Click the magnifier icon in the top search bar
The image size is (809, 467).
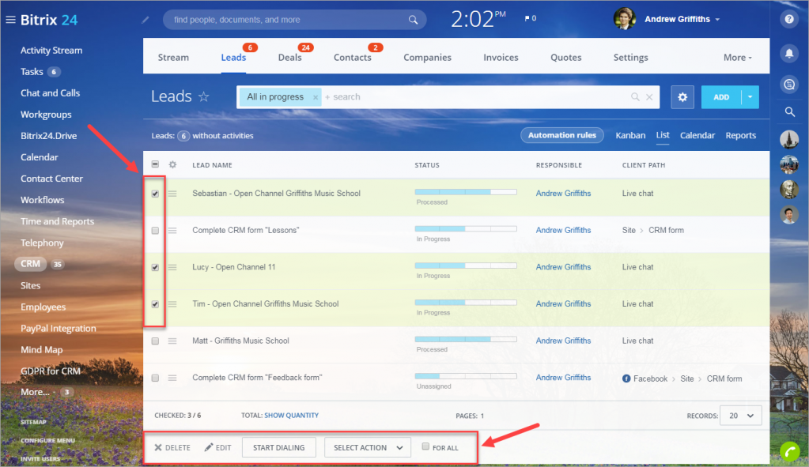[413, 20]
